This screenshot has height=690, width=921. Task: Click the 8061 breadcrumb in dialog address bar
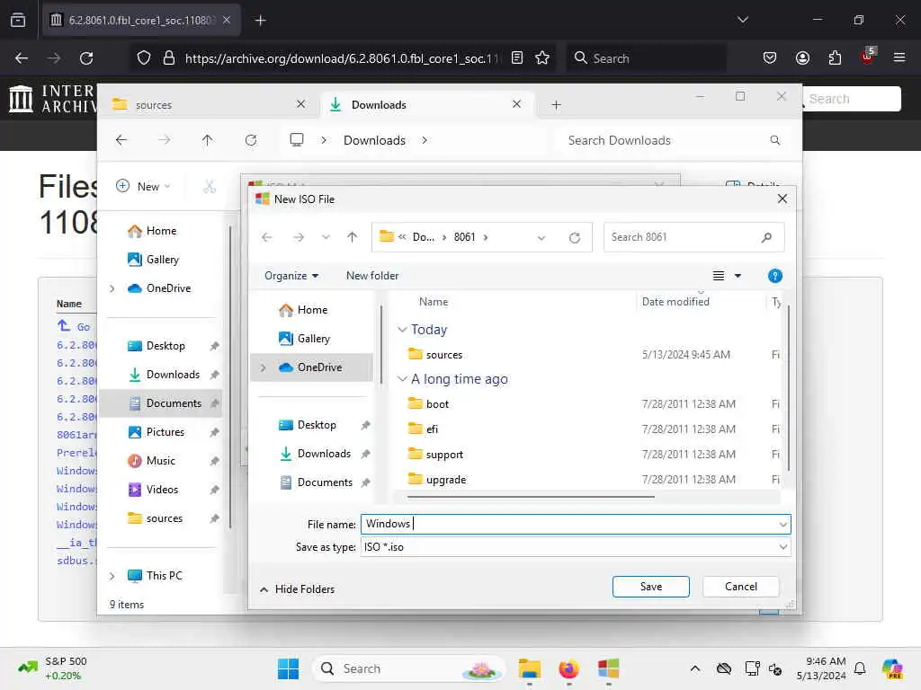tap(464, 237)
